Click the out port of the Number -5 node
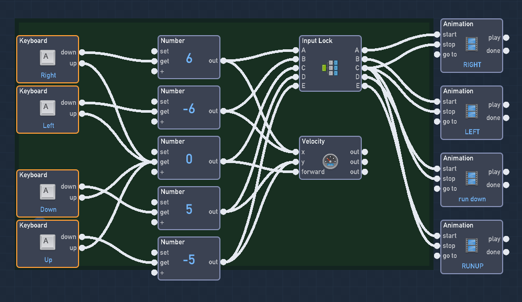Viewport: 522px width, 302px height. click(x=224, y=262)
